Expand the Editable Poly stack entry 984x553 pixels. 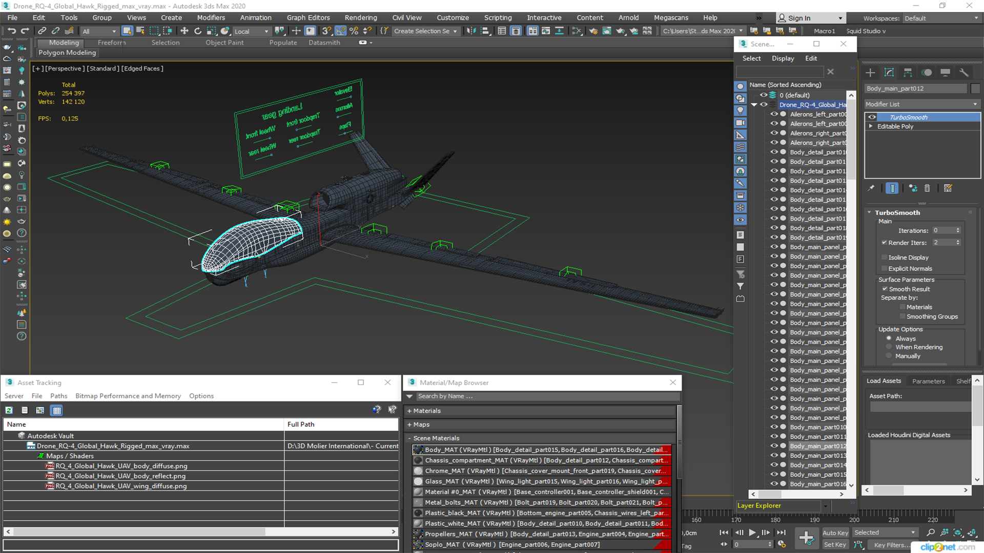tap(871, 126)
